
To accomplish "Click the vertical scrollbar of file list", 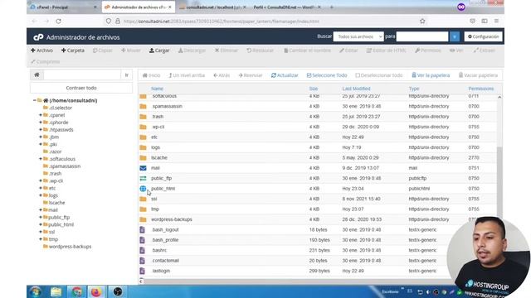I will 499,182.
